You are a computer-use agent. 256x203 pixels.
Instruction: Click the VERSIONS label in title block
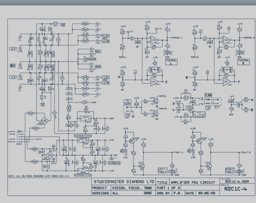[x=100, y=193]
